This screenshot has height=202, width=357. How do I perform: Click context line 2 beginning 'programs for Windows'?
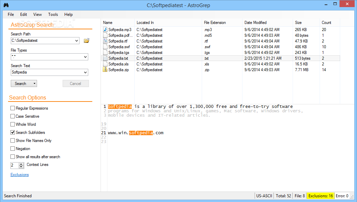205,111
